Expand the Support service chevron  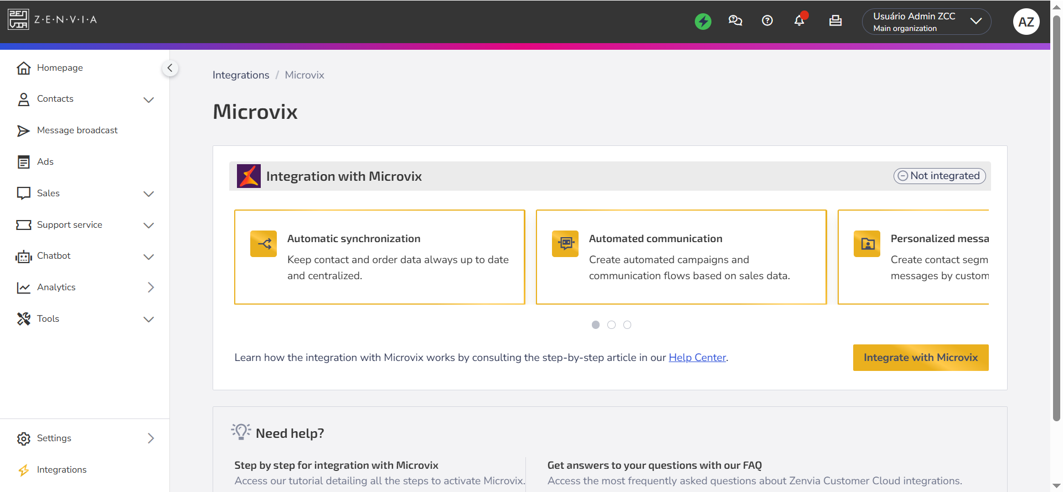tap(148, 225)
